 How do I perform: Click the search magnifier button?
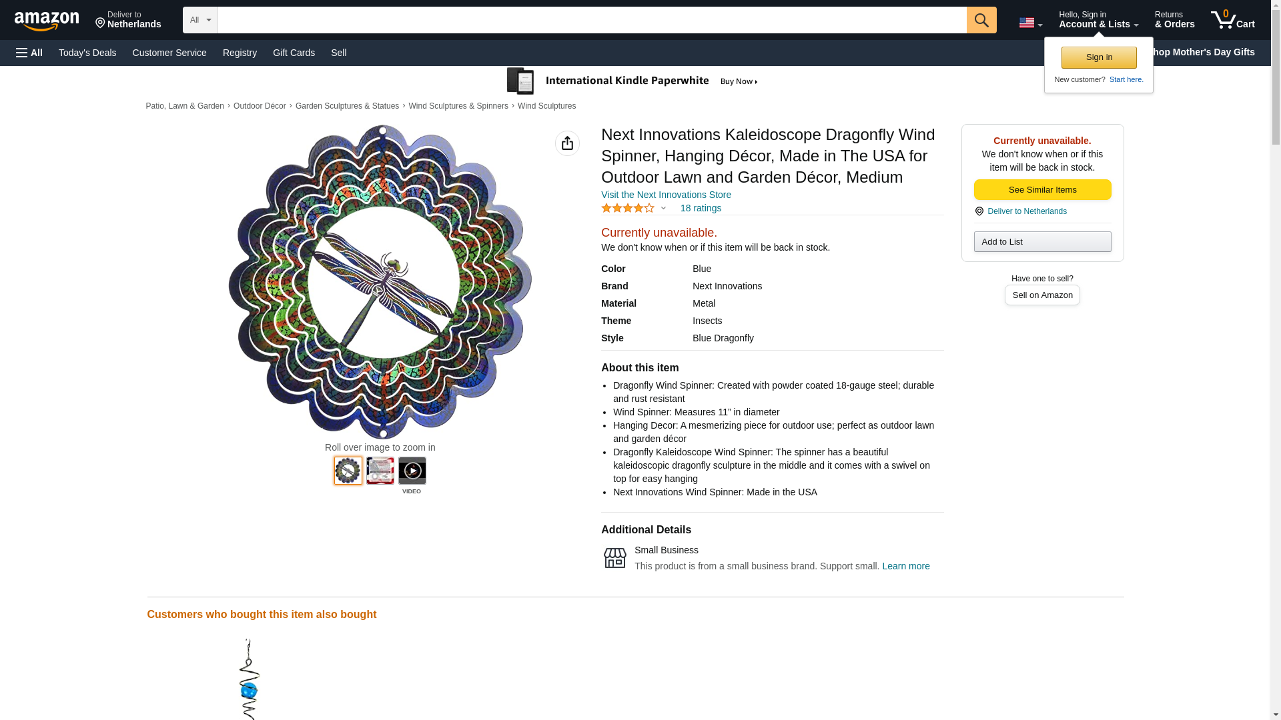click(981, 20)
